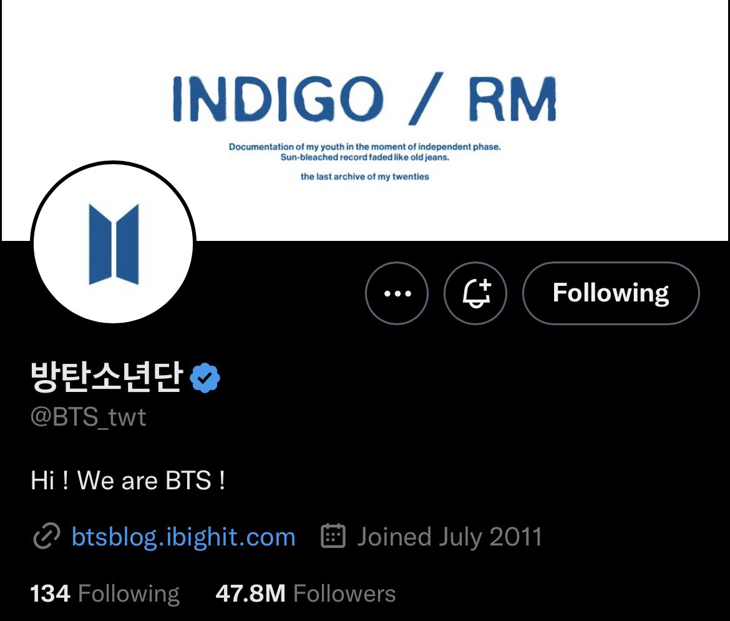Click the INDIGO title in the banner
730x621 pixels.
[x=278, y=99]
